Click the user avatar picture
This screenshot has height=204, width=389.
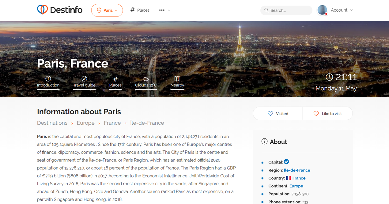pyautogui.click(x=322, y=10)
